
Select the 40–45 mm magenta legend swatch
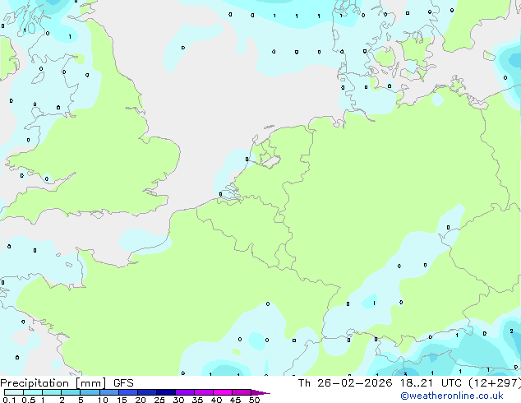(223, 392)
